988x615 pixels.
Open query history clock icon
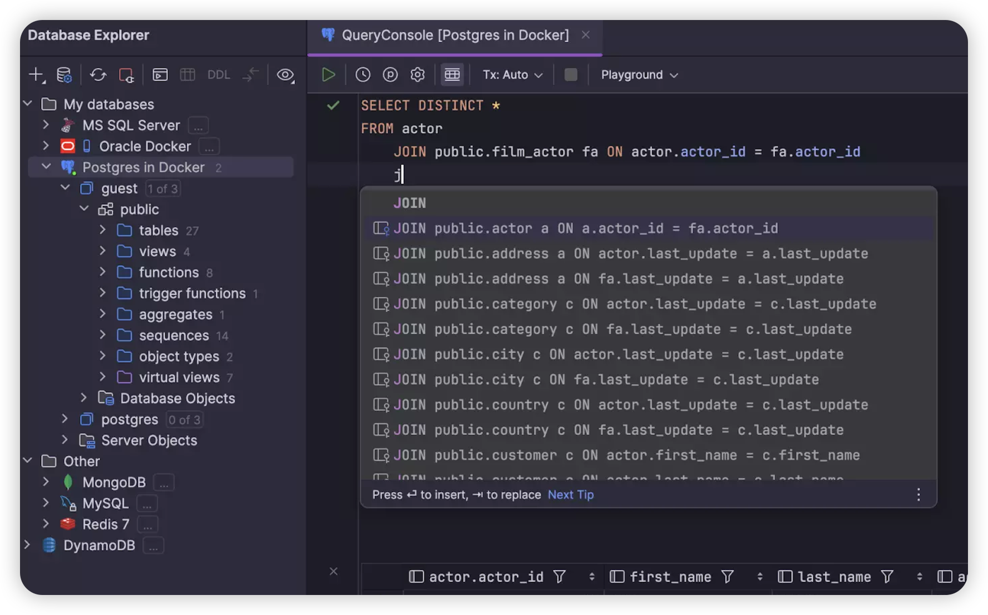(x=363, y=75)
